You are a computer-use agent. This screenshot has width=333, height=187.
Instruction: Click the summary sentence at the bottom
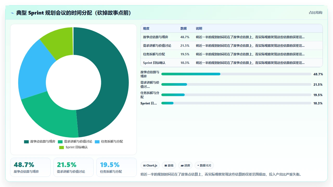pos(221,174)
